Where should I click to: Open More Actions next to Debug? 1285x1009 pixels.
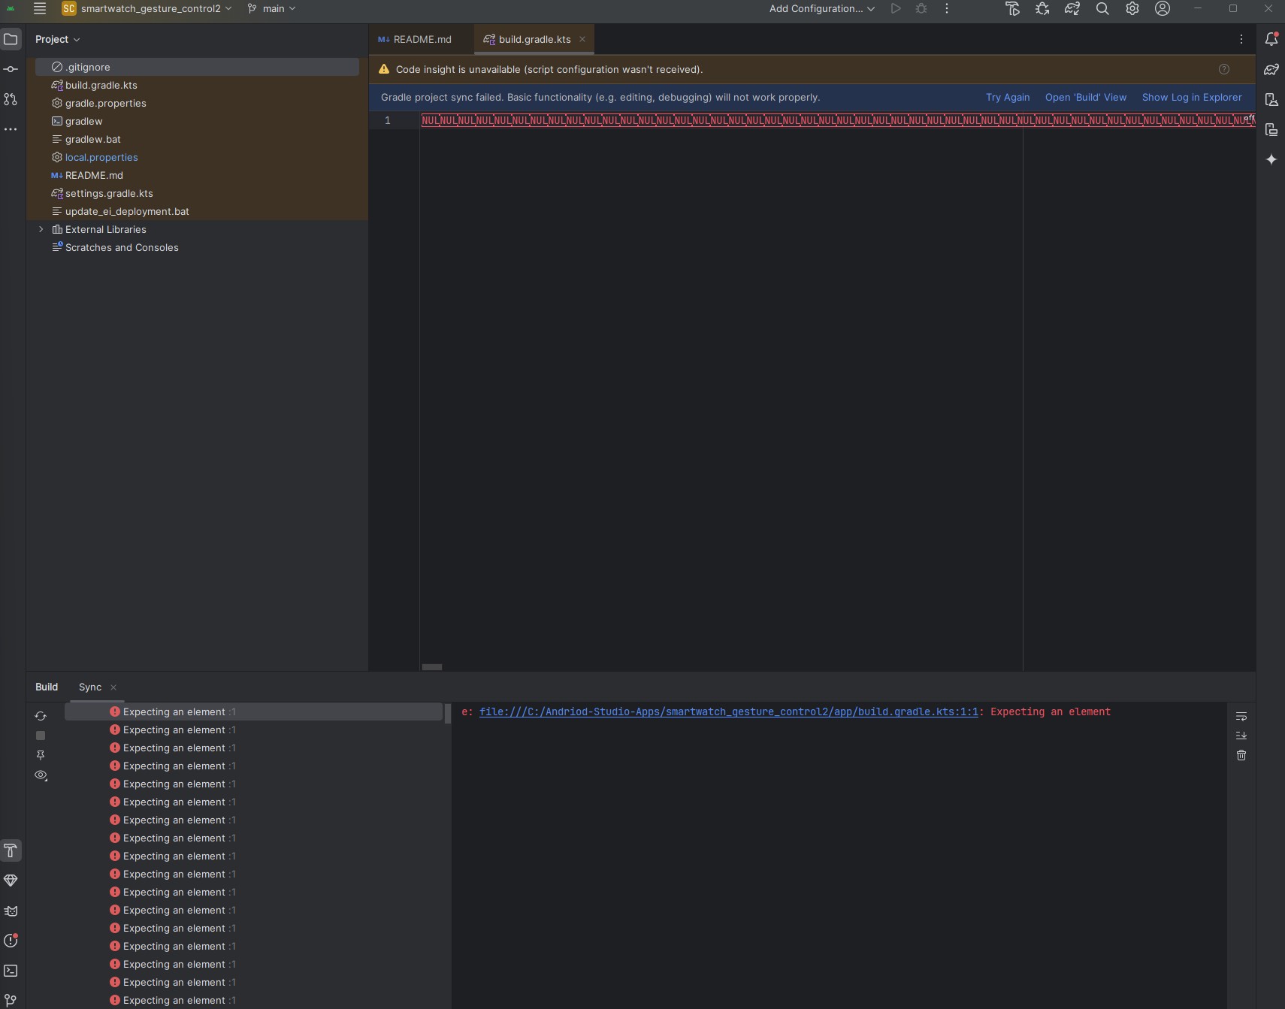(947, 9)
